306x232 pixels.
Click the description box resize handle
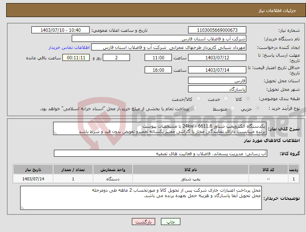(x=55, y=133)
